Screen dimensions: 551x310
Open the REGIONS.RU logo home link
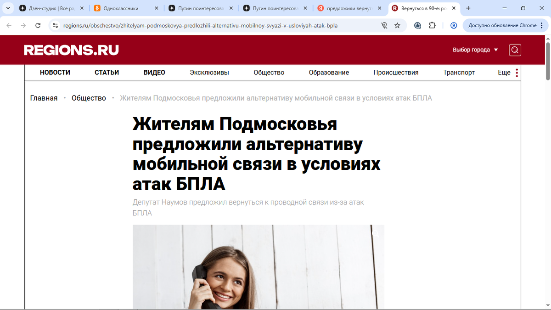tap(71, 50)
